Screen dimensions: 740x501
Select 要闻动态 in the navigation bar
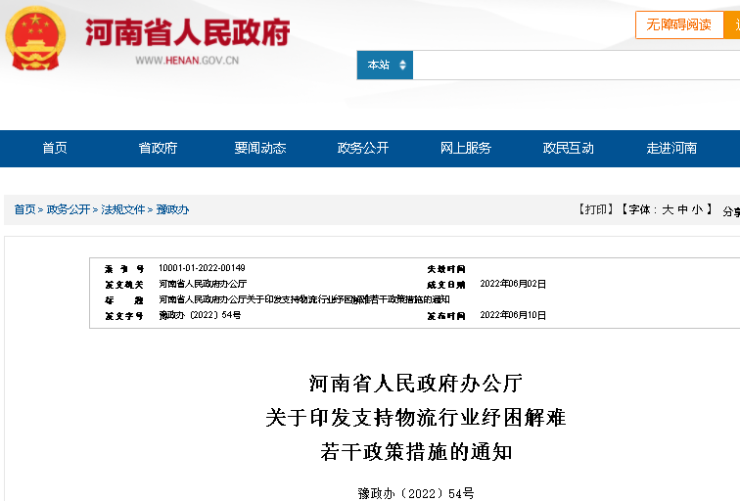tap(260, 148)
